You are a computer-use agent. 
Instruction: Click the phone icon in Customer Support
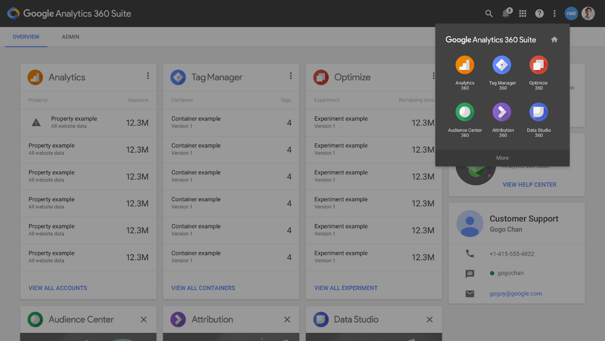coord(470,253)
